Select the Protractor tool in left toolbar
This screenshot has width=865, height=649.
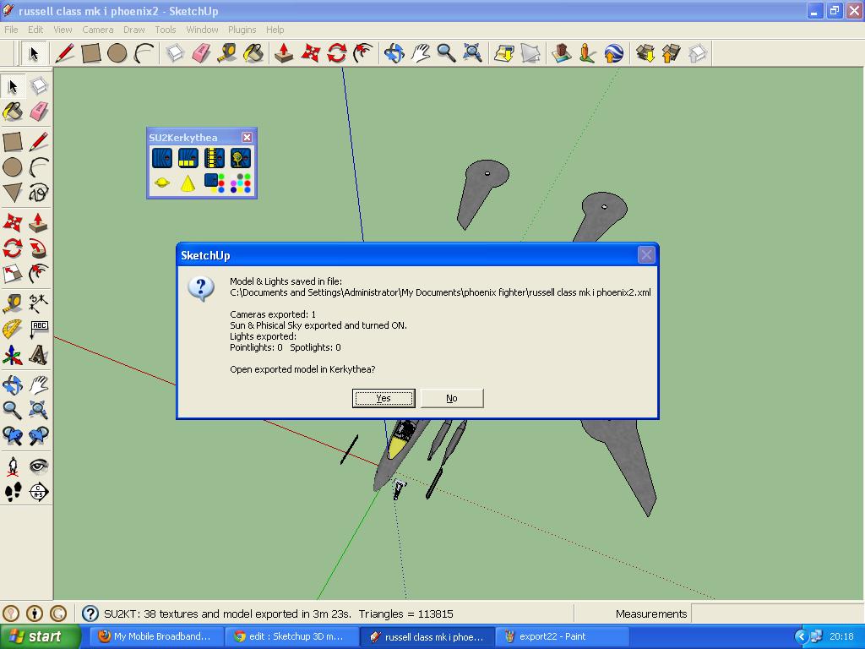pos(12,330)
